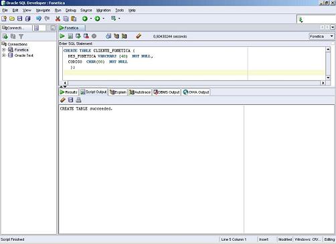This screenshot has height=244, width=336.
Task: Click the Save All icon
Action: coord(27,19)
